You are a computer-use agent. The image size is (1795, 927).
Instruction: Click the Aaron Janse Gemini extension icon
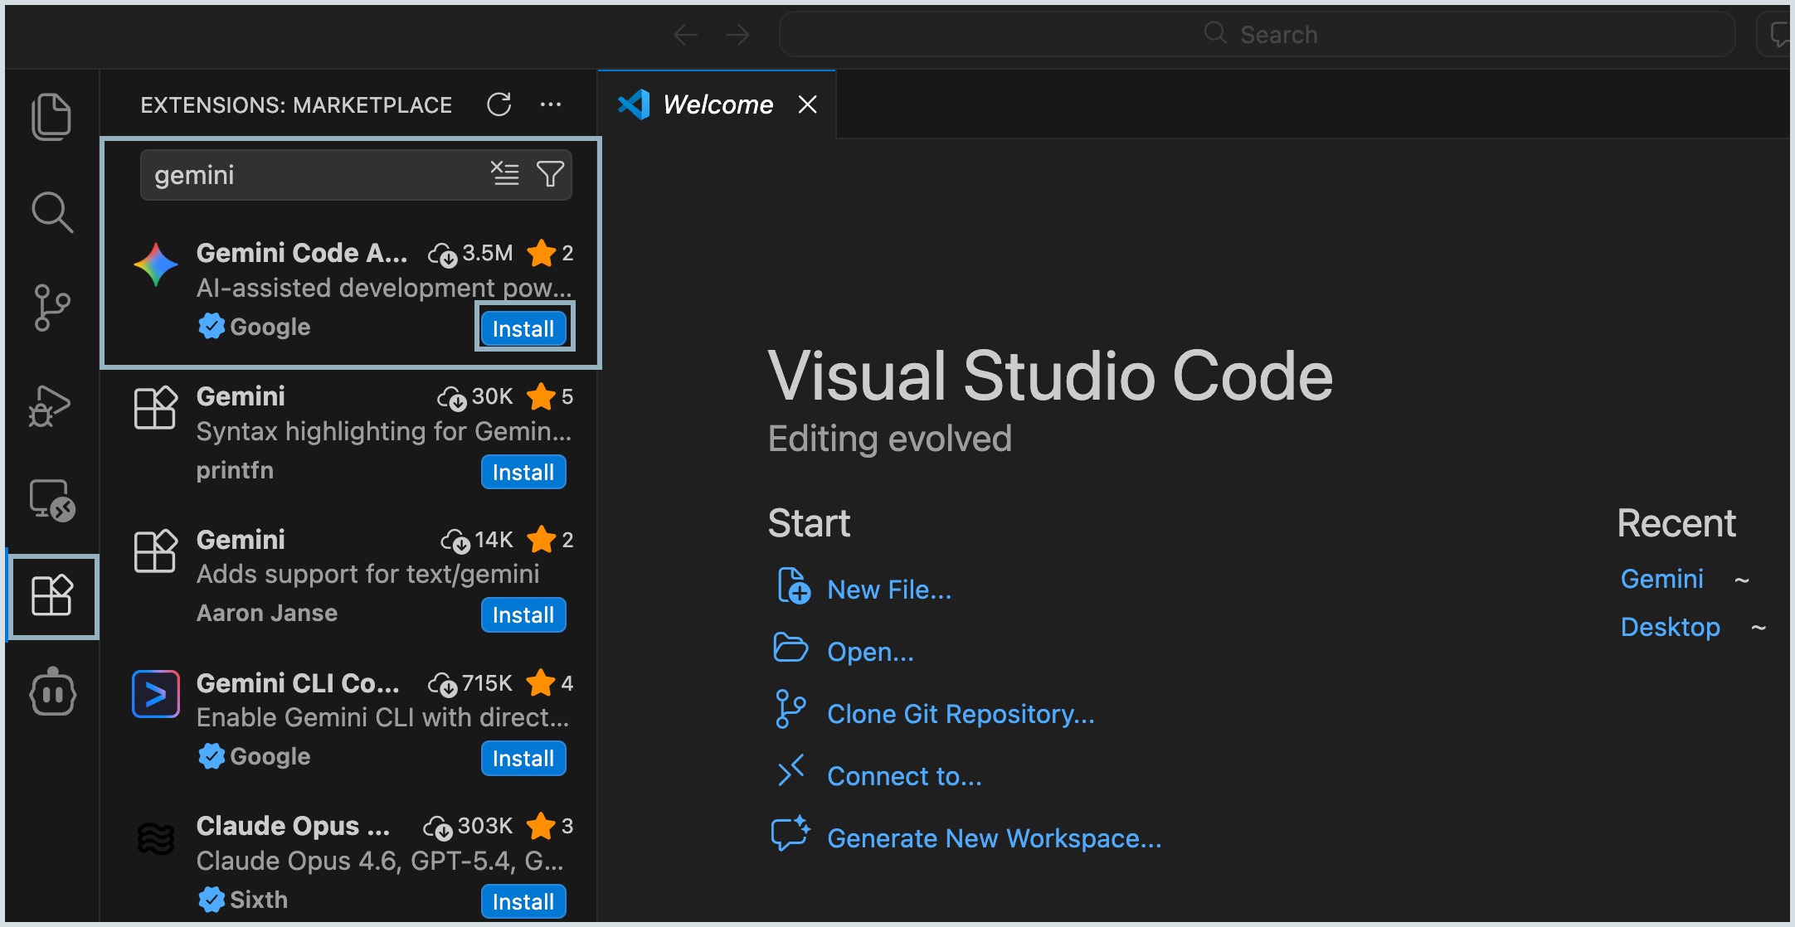pos(155,551)
